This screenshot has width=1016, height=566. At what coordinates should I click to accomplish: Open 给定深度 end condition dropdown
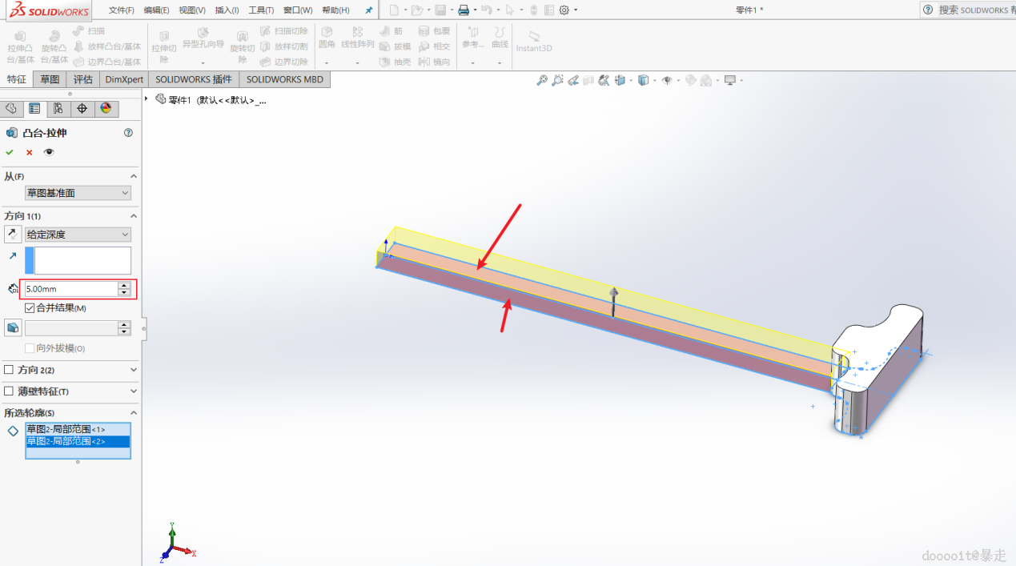(x=78, y=235)
